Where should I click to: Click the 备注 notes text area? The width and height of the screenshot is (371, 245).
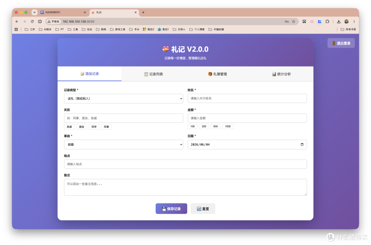point(185,187)
